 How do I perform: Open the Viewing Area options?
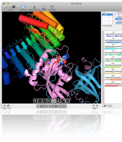coord(52,8)
